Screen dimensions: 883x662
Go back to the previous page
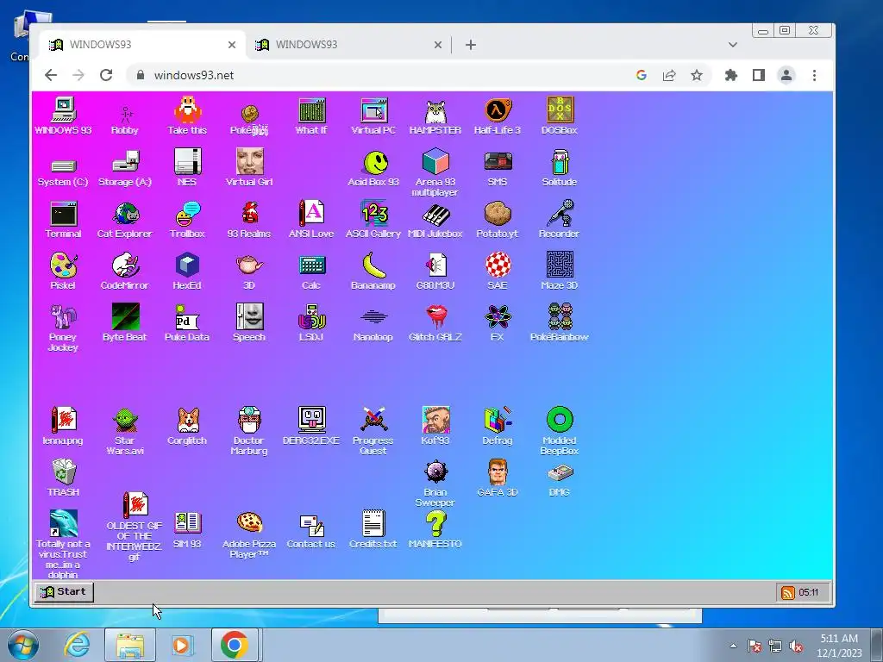coord(51,75)
